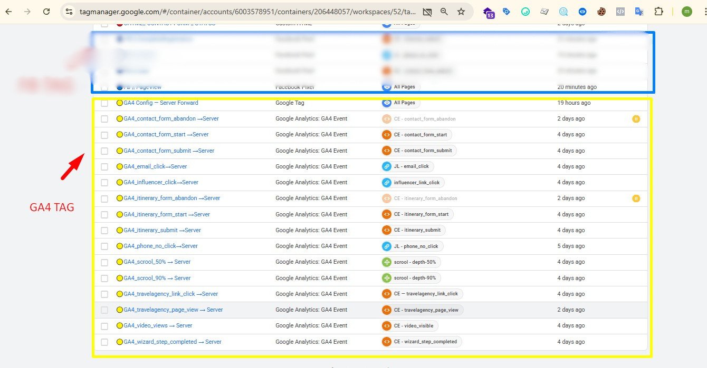Open the GA4_scrool_90% → Server tag
This screenshot has width=707, height=368.
click(157, 278)
